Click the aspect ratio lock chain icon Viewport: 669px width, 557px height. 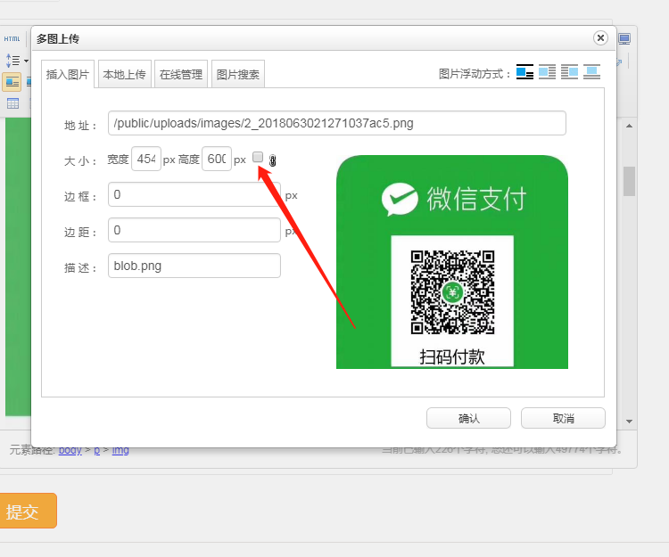click(x=273, y=160)
